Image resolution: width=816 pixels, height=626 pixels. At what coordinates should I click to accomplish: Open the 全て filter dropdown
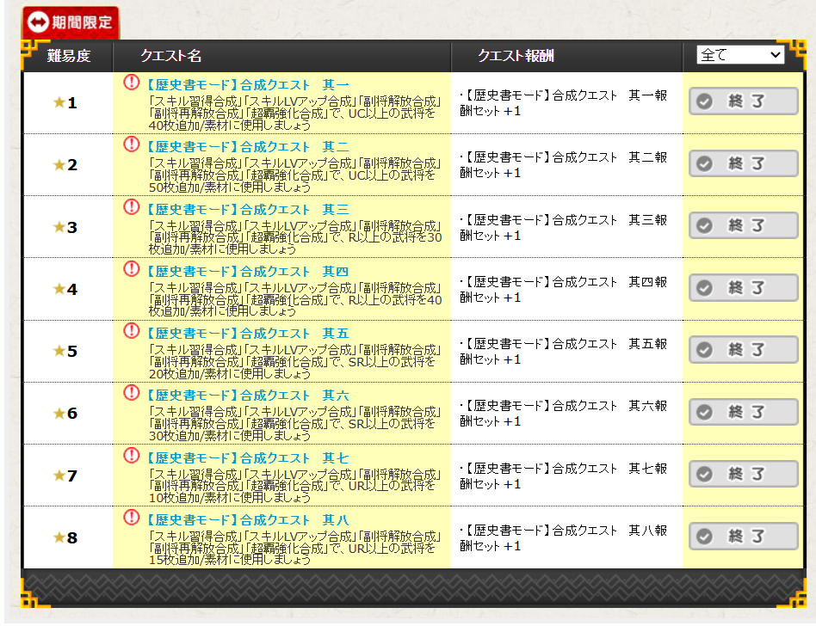[740, 55]
